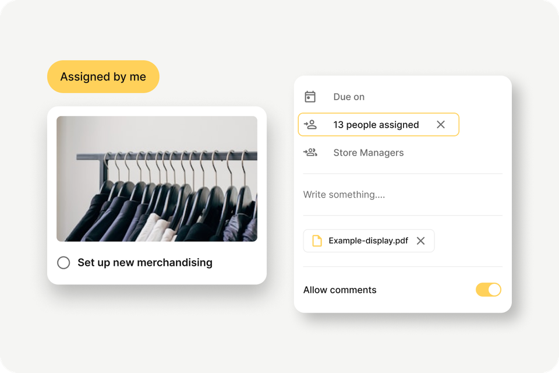Turn off the Allow comments switch
This screenshot has height=373, width=559.
[x=489, y=290]
